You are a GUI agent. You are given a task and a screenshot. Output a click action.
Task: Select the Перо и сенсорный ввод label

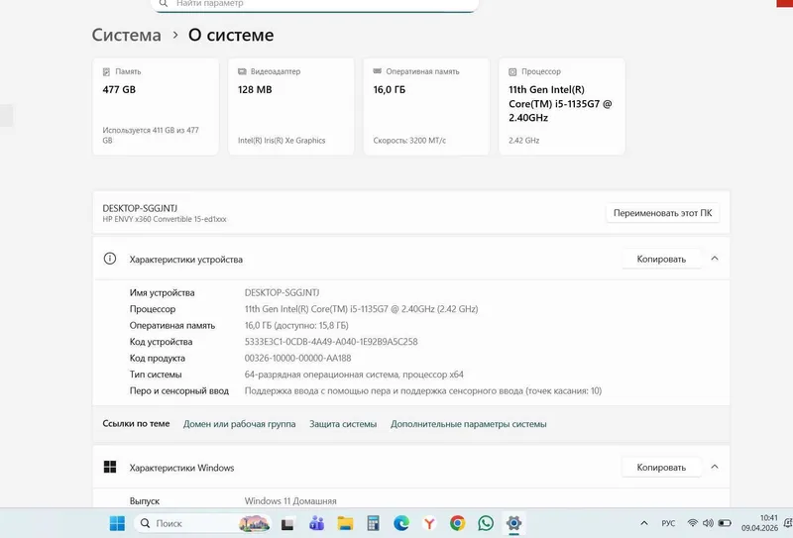(179, 390)
